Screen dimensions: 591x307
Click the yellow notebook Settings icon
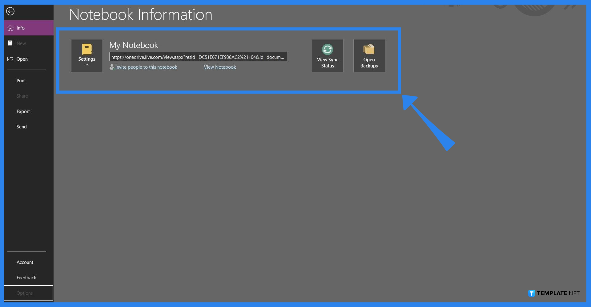click(x=87, y=49)
